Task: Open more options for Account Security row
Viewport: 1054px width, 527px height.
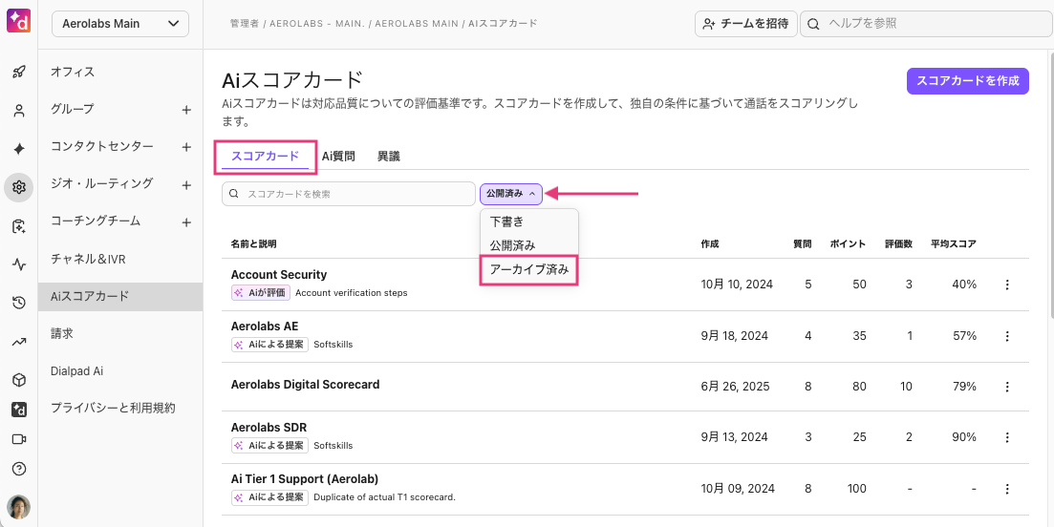Action: coord(1007,285)
